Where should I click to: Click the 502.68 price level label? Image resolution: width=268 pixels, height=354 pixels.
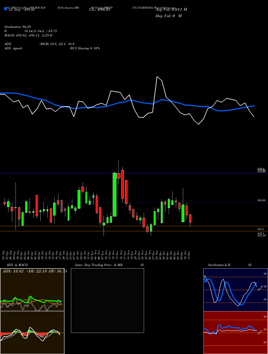(x=262, y=200)
